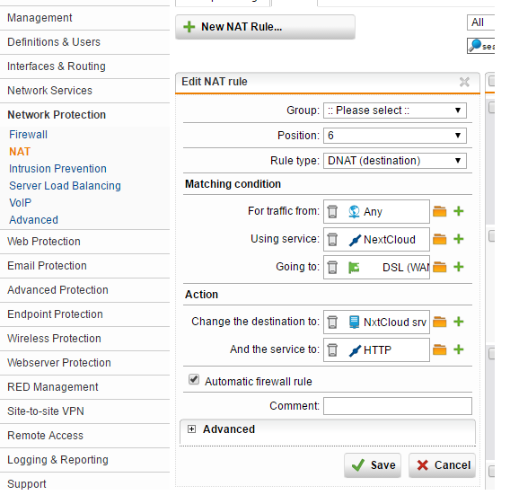Open folder icon for Change destination
This screenshot has width=510, height=495.
click(439, 322)
